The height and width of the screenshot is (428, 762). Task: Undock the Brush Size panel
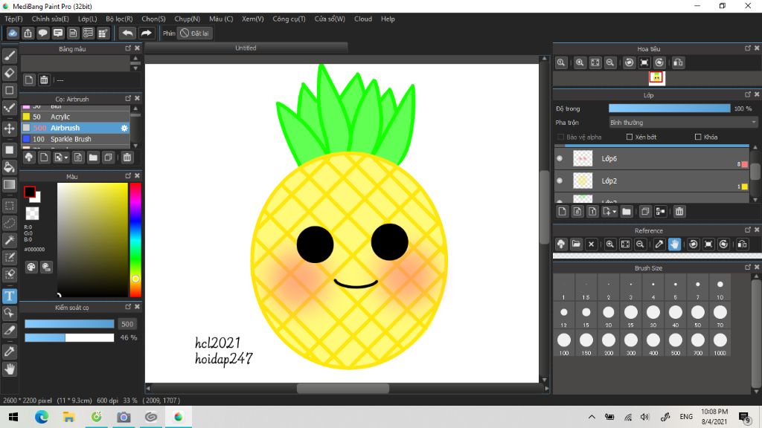pyautogui.click(x=748, y=267)
